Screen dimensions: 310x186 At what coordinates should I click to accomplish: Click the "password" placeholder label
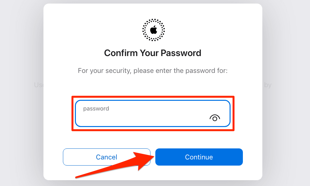click(x=96, y=109)
